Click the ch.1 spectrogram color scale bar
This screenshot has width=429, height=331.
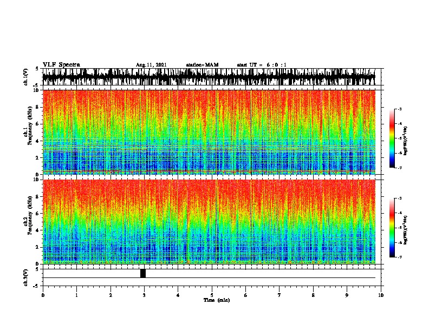392,138
